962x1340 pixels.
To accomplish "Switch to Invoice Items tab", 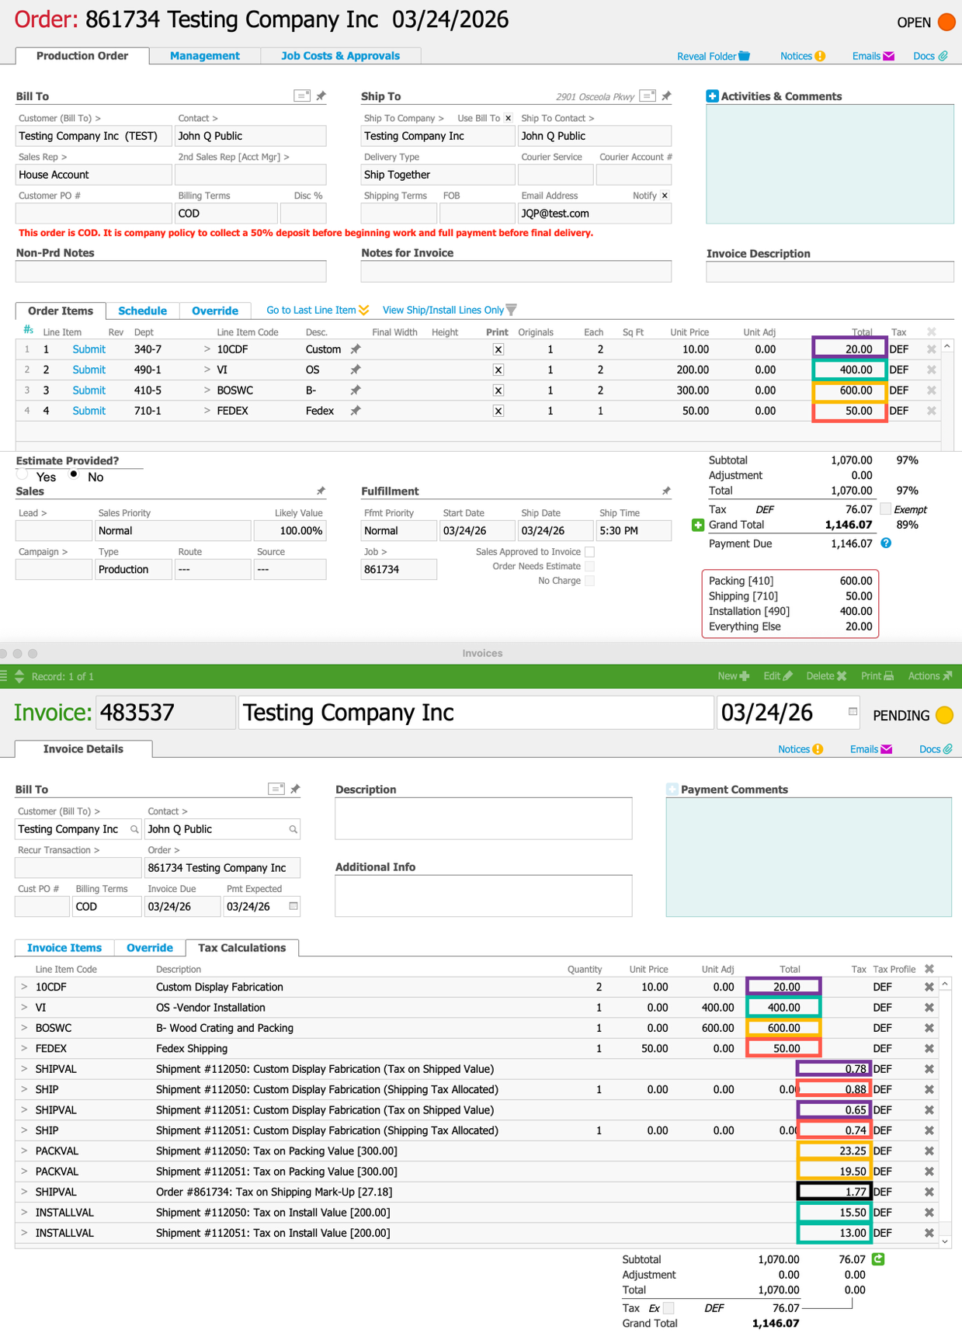I will (64, 948).
